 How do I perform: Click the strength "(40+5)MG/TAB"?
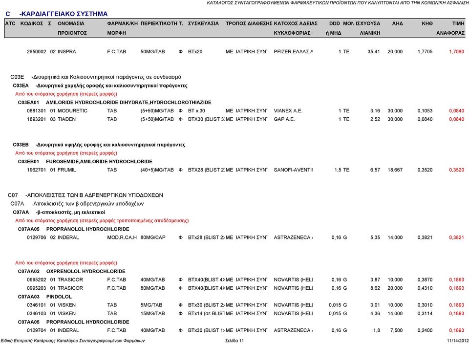(x=157, y=170)
